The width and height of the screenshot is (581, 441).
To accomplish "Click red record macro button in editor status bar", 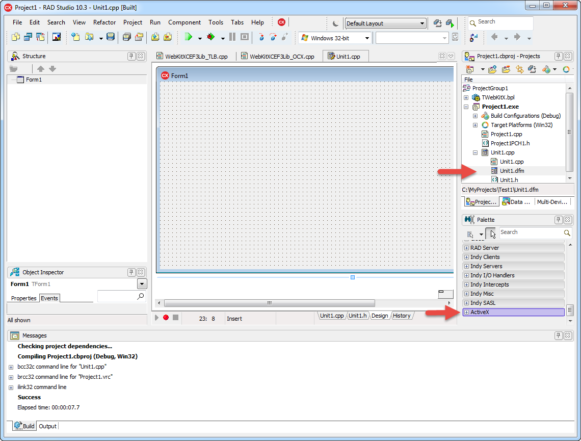I will [x=166, y=318].
